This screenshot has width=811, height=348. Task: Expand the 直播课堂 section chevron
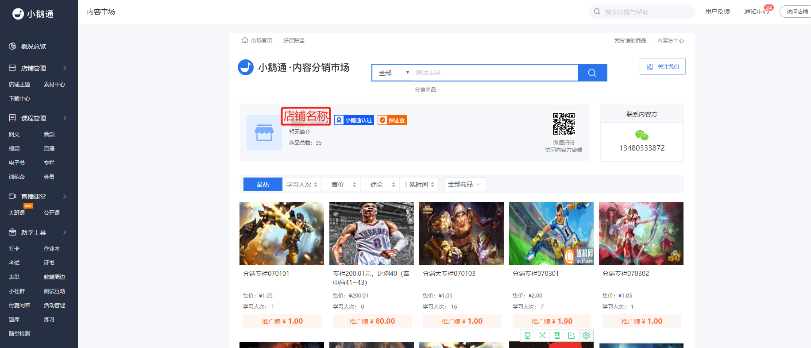click(65, 197)
